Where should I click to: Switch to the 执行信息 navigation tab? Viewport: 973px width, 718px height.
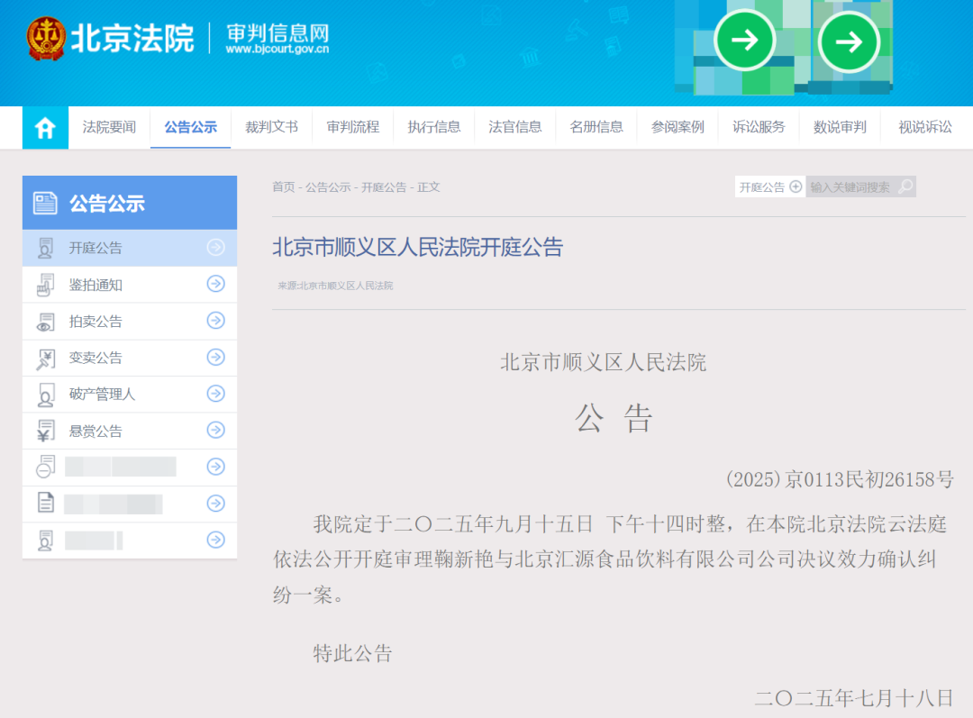[433, 128]
